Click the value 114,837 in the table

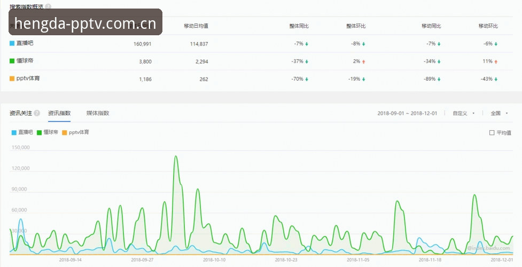[x=199, y=44]
